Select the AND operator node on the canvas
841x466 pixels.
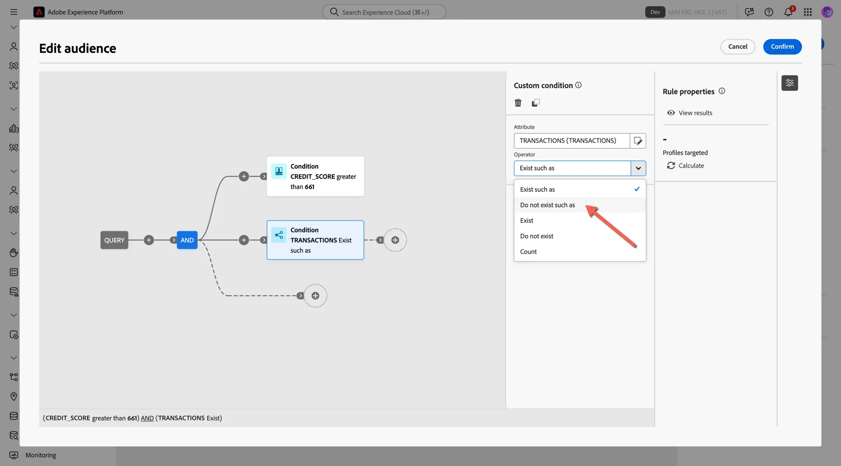[x=187, y=240]
